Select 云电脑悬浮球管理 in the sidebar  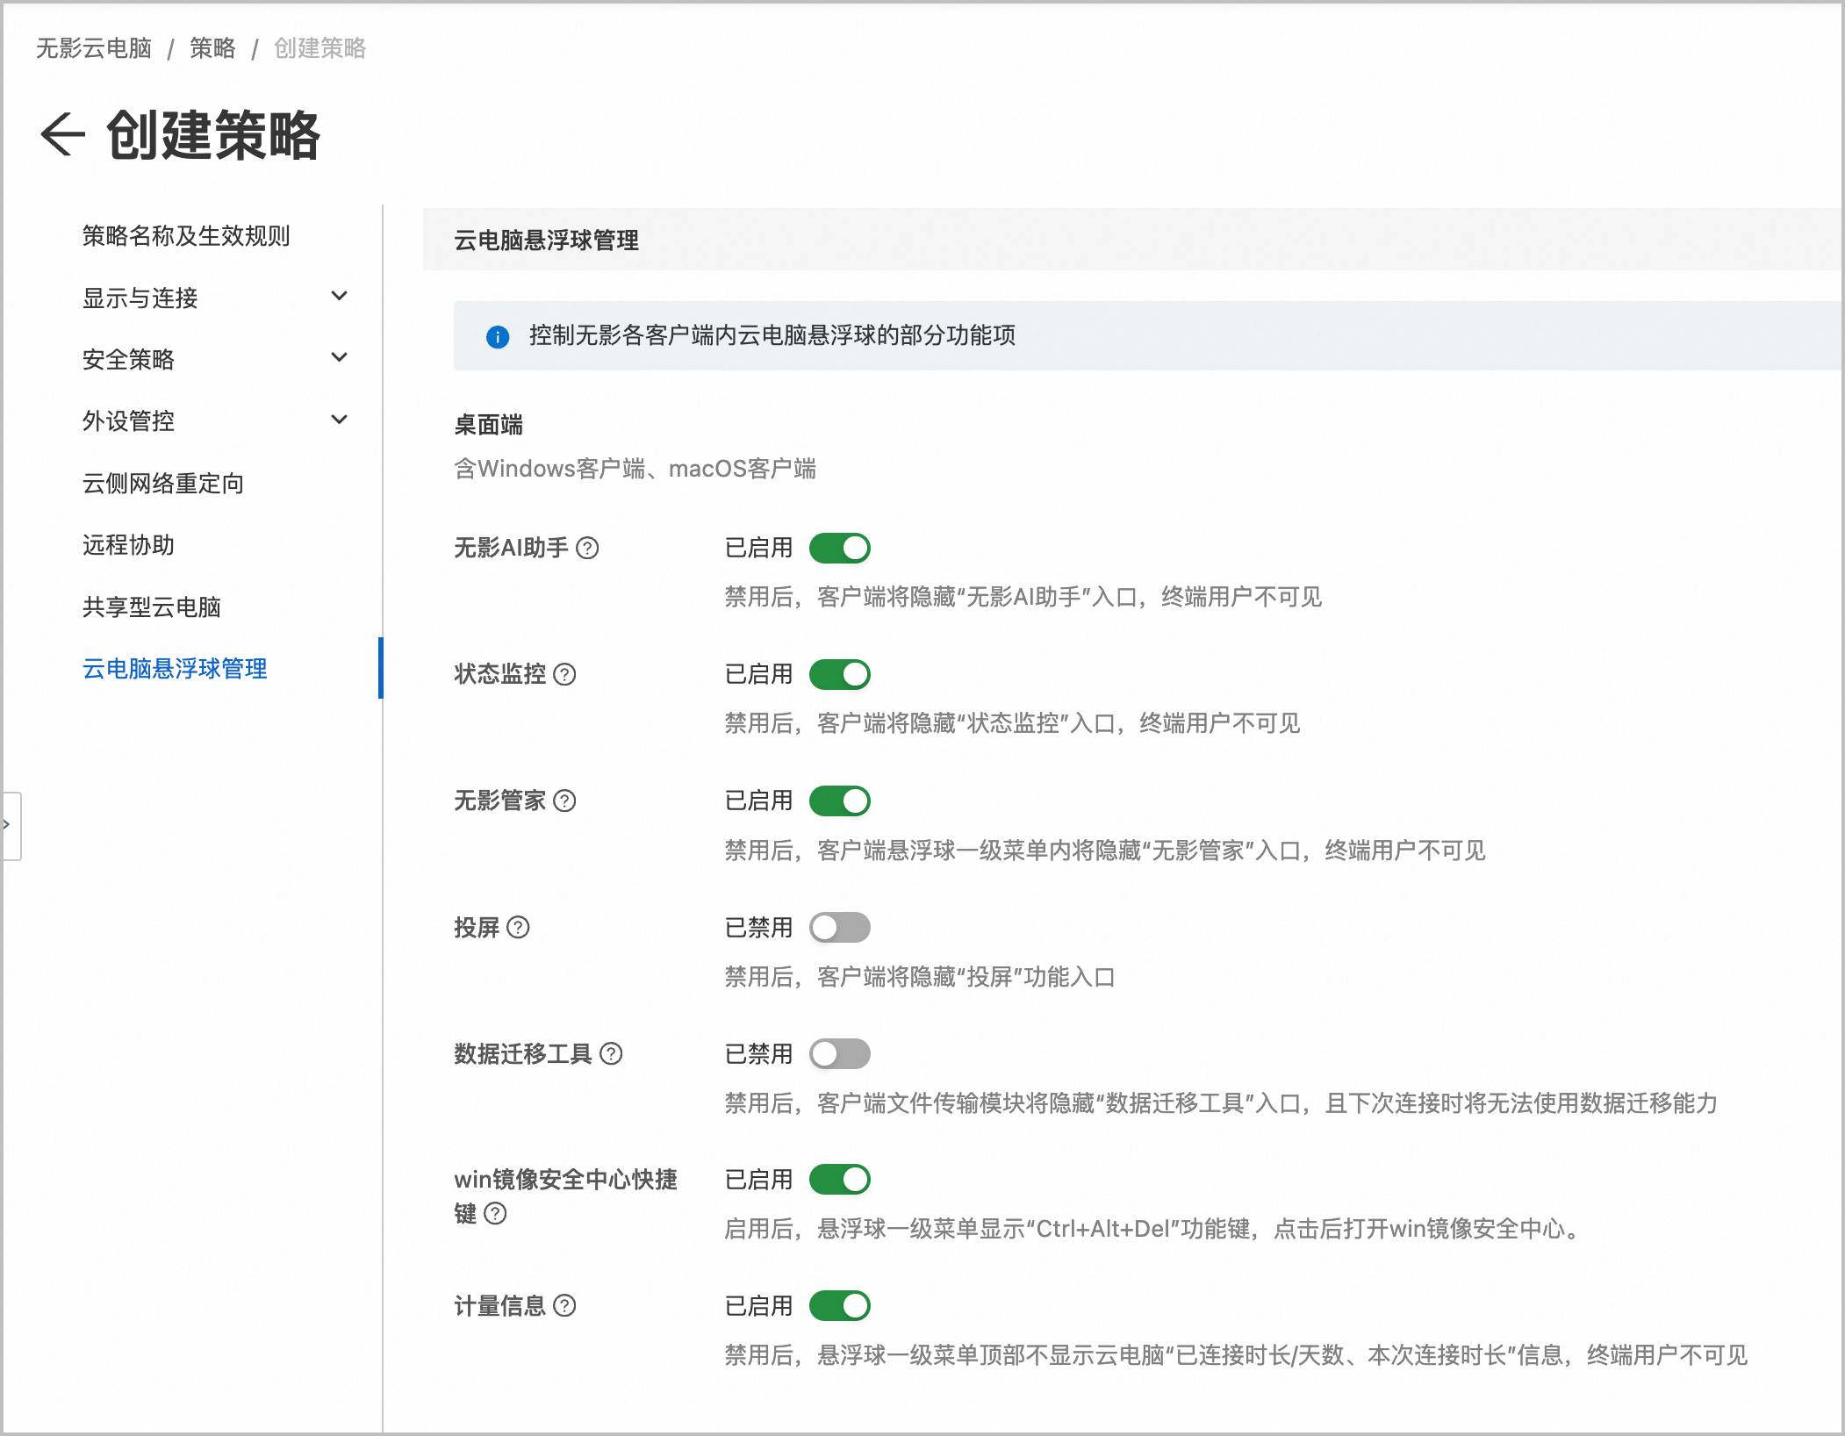click(x=175, y=669)
